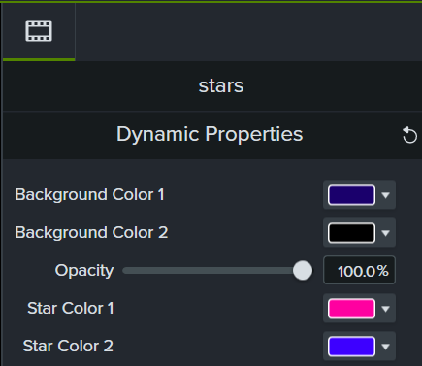Screen dimensions: 422x366
Task: Open the film strip visual properties tab
Action: tap(39, 31)
